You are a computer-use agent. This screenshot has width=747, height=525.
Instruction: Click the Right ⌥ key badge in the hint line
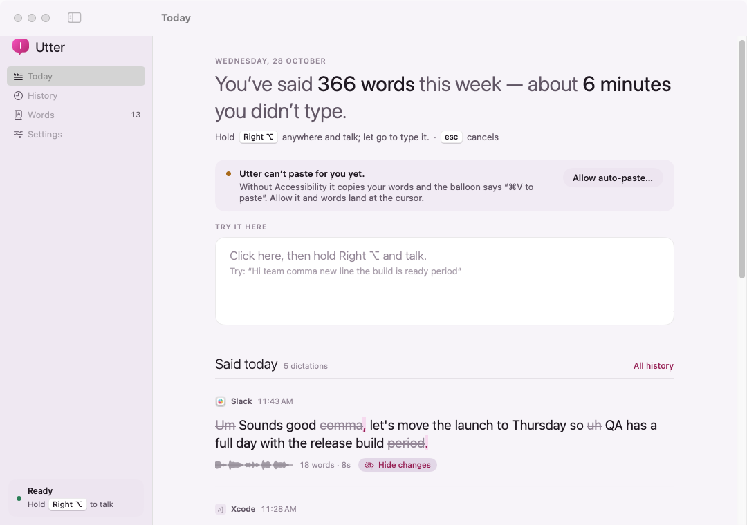[258, 137]
